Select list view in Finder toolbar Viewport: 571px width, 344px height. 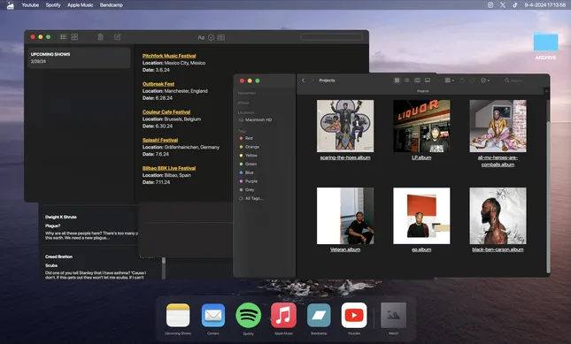406,80
